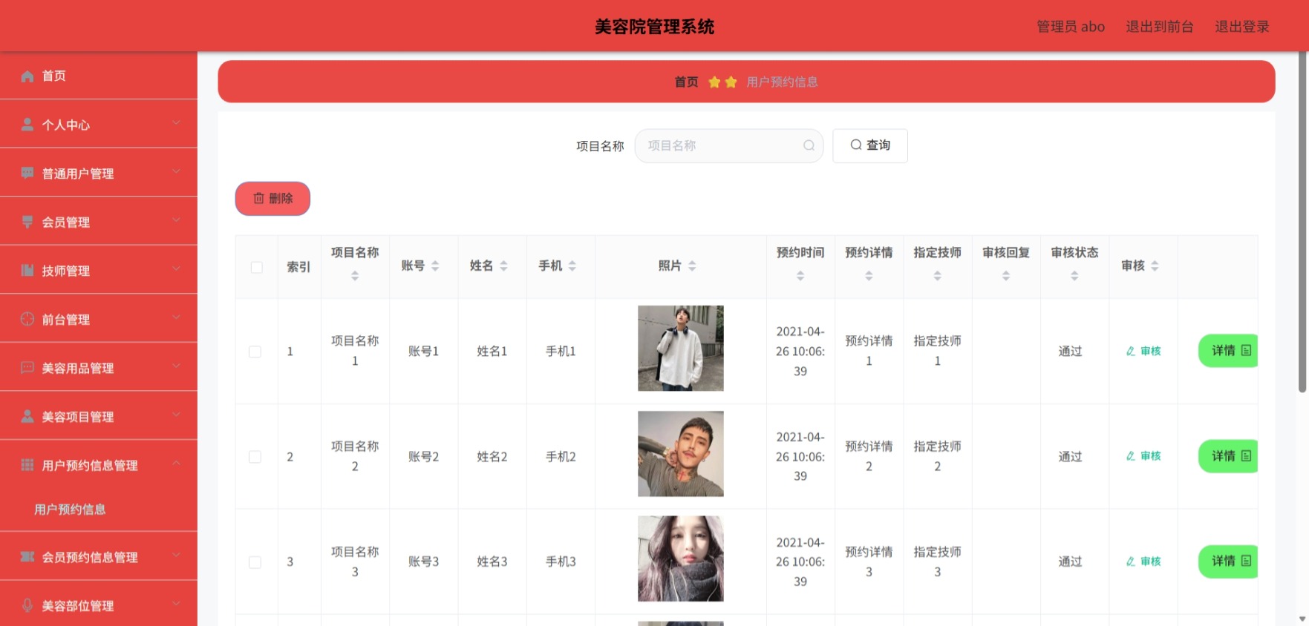Open the photo thumbnail in row 1
This screenshot has height=626, width=1309.
(681, 349)
